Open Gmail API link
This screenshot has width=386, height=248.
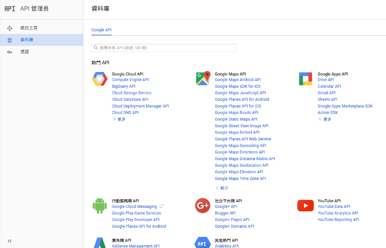327,93
